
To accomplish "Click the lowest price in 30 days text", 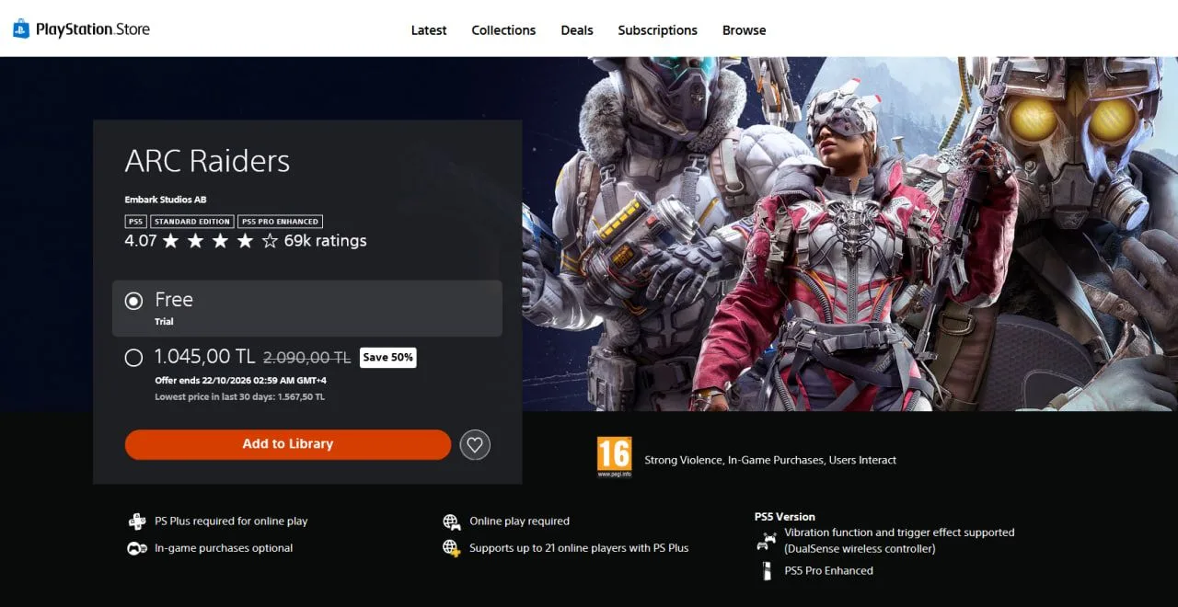I will pos(239,397).
